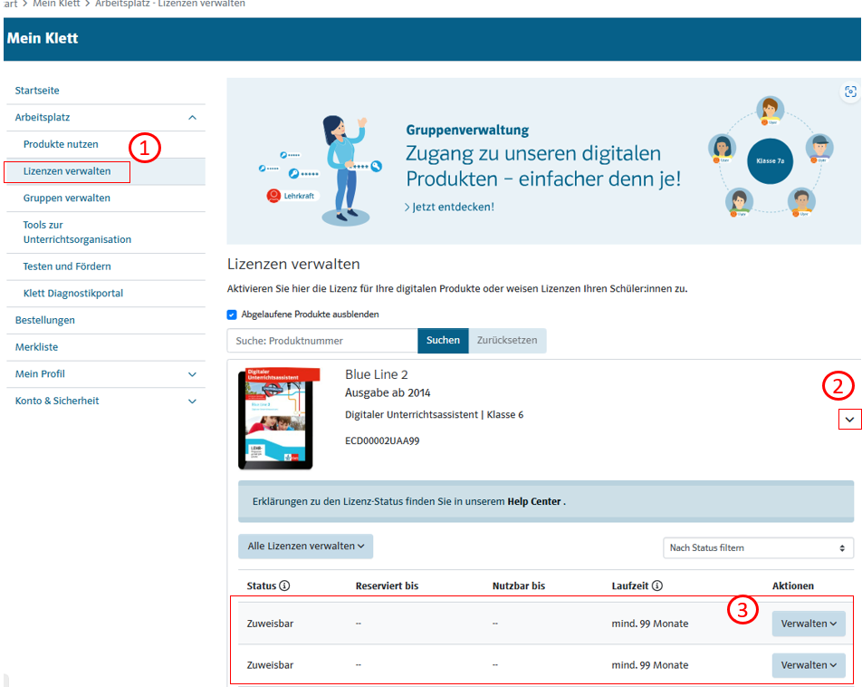Image resolution: width=862 pixels, height=687 pixels.
Task: Open Gruppen verwalten menu item
Action: (x=66, y=198)
